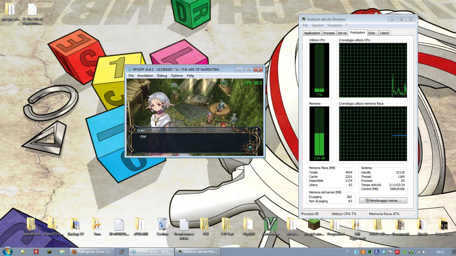Open Task Manager Opzioni menu
The width and height of the screenshot is (456, 256).
(317, 25)
